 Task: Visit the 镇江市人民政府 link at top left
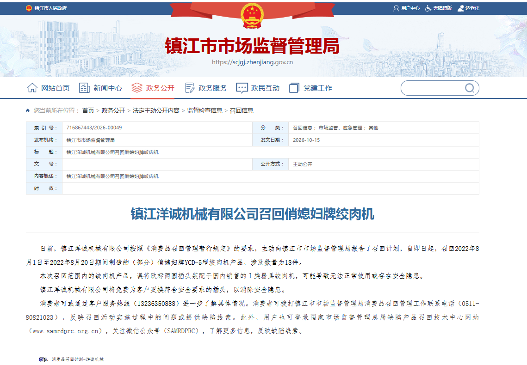[46, 8]
